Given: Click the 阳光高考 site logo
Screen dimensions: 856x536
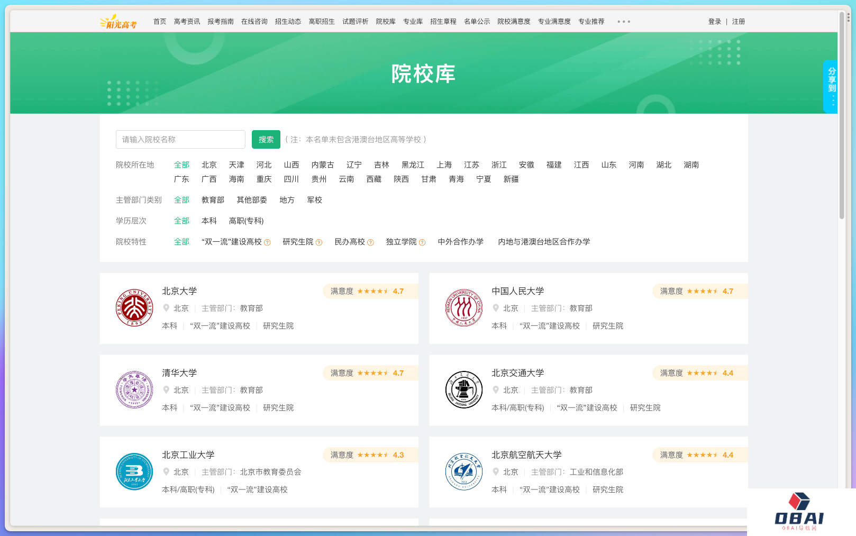Looking at the screenshot, I should click(x=119, y=22).
